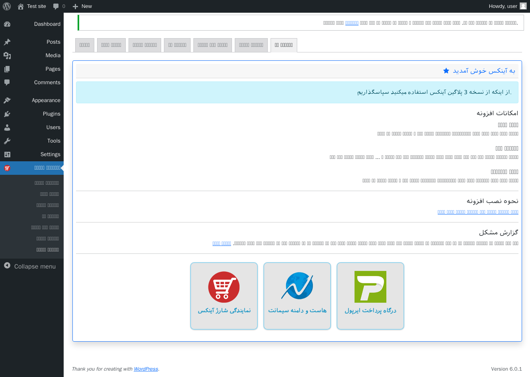Open the underlined link under نحوه نصب افزونه
This screenshot has width=530, height=377.
[x=478, y=212]
